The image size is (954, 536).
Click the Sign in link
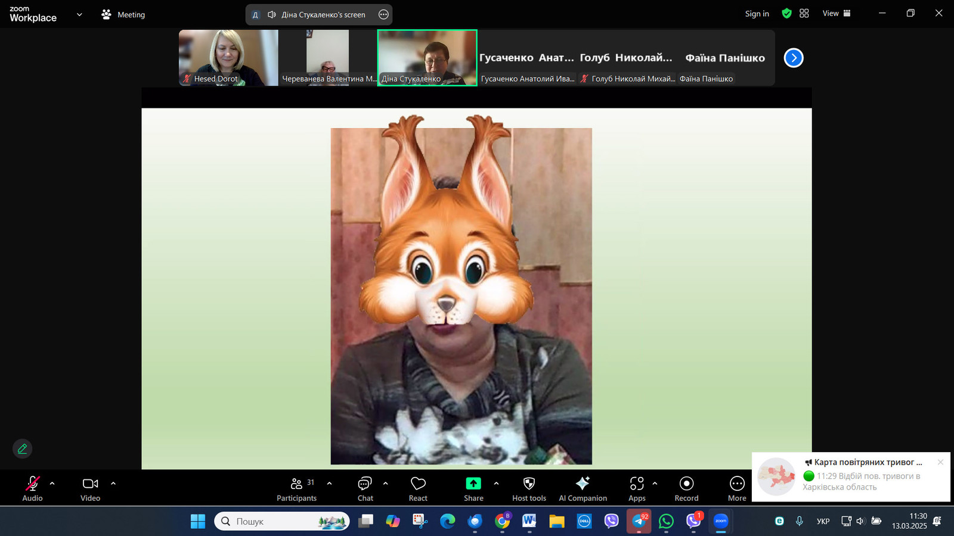pos(757,14)
